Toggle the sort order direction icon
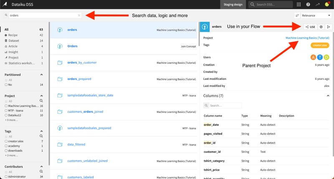This screenshot has height=179, width=334. point(297,15)
